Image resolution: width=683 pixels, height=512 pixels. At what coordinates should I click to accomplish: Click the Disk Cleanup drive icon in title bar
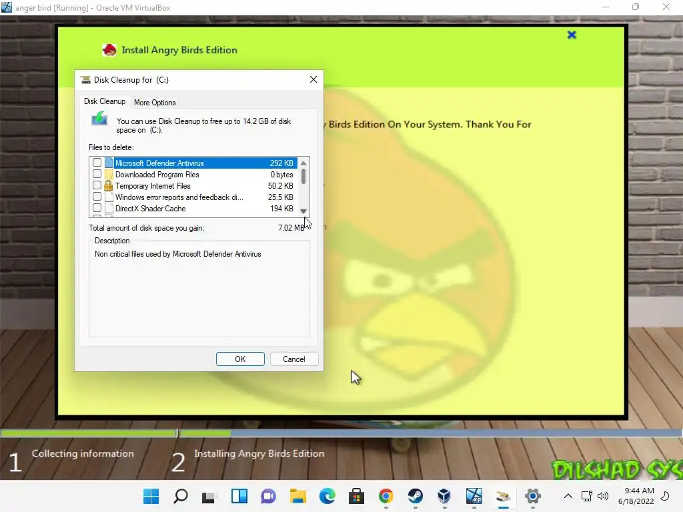click(86, 80)
